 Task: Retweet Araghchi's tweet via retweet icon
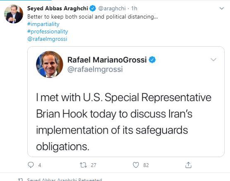(83, 165)
